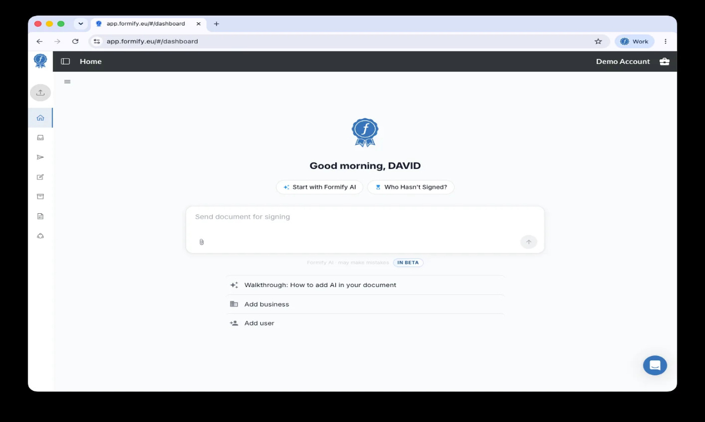The height and width of the screenshot is (422, 705).
Task: Click the paperclip attachment icon
Action: tap(202, 242)
